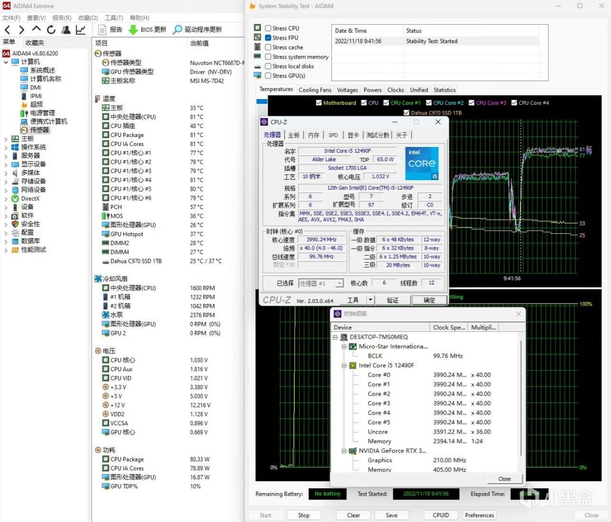Viewport: 611px width, 522px height.
Task: Switch to the Cooling Fans tab
Action: pos(315,90)
